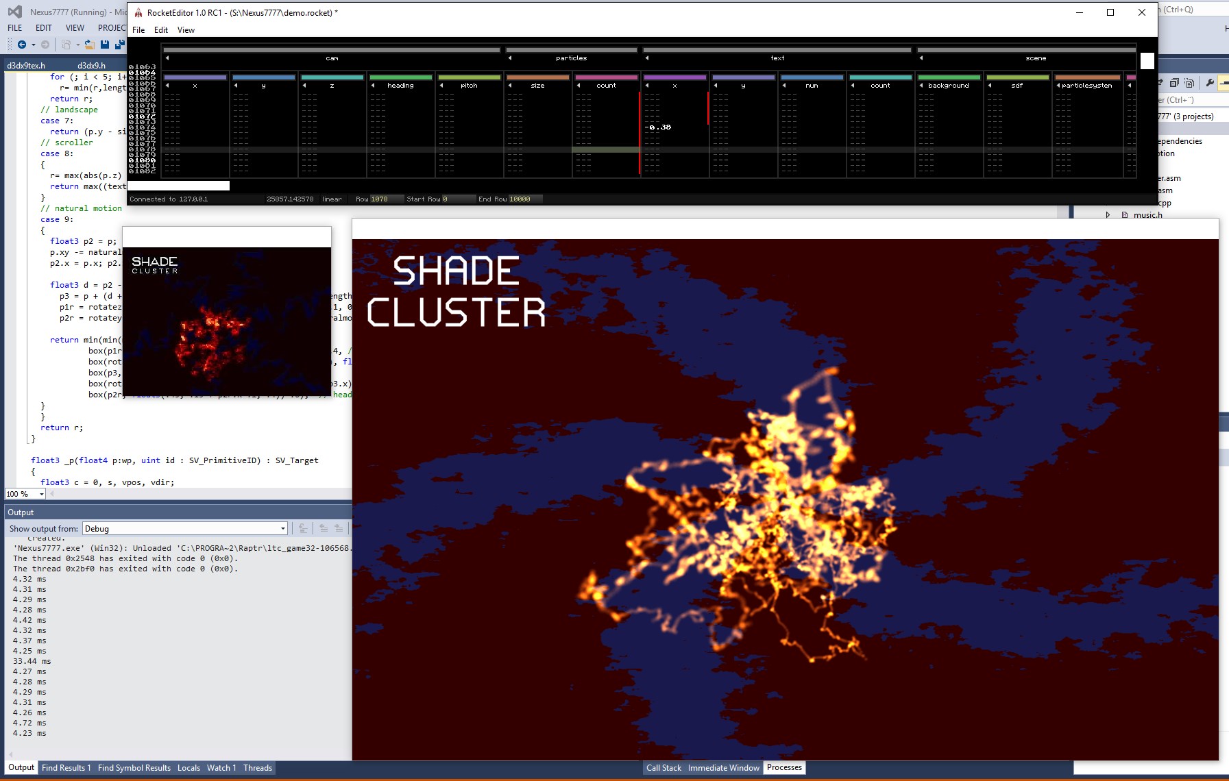
Task: Switch to the Locals tab
Action: pos(188,768)
